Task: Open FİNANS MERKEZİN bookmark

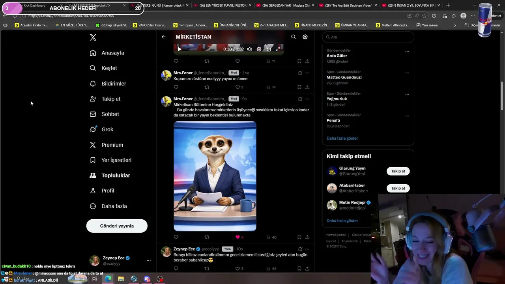Action: 312,25
